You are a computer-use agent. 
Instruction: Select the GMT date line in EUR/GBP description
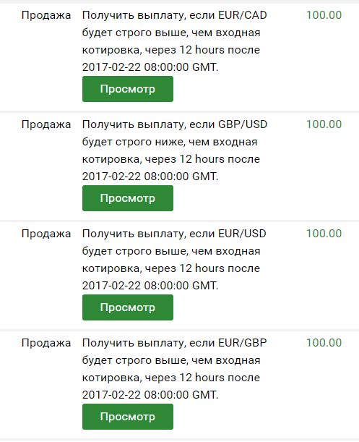pyautogui.click(x=150, y=395)
